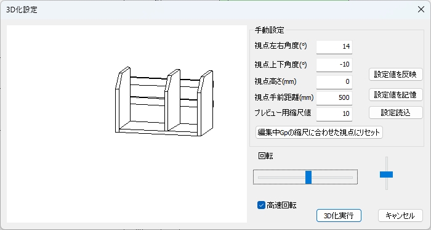Click the horizontal rotation track right of the thumb

[x=332, y=178]
